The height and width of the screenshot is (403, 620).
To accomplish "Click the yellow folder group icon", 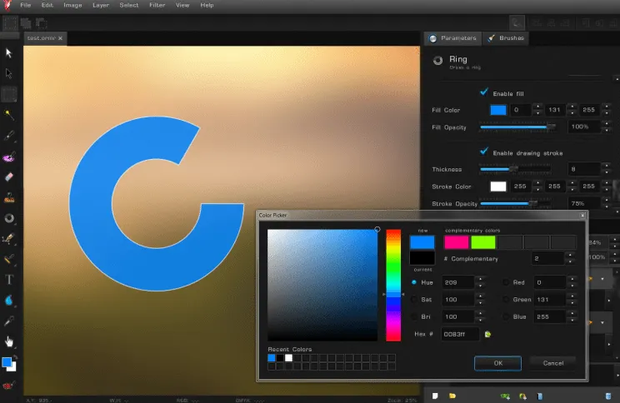I will coord(452,396).
